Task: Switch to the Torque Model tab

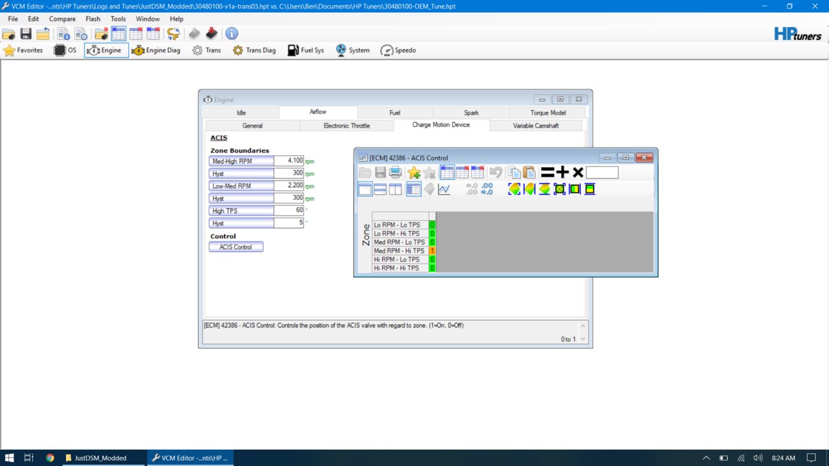Action: [549, 113]
